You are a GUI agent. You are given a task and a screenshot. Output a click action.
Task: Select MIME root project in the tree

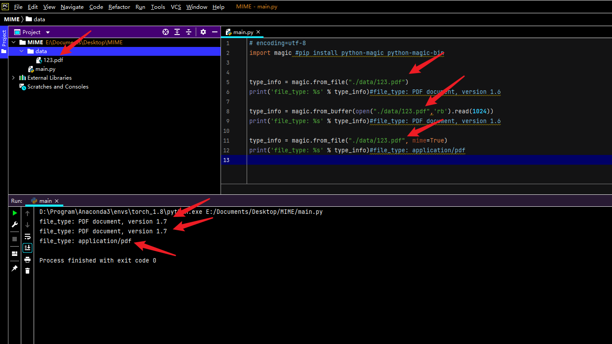click(35, 43)
